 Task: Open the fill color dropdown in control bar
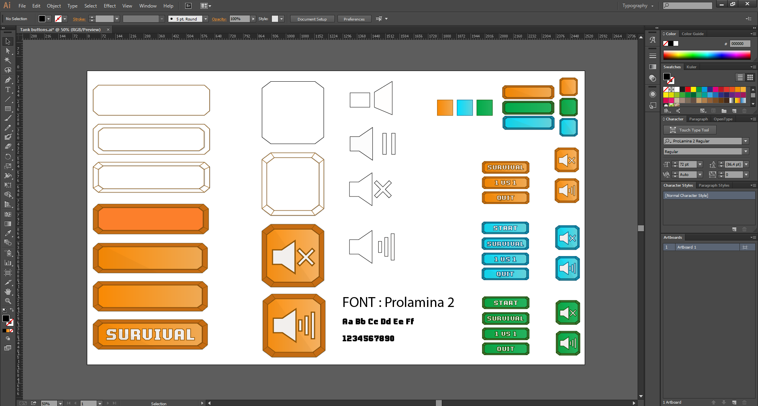point(49,19)
